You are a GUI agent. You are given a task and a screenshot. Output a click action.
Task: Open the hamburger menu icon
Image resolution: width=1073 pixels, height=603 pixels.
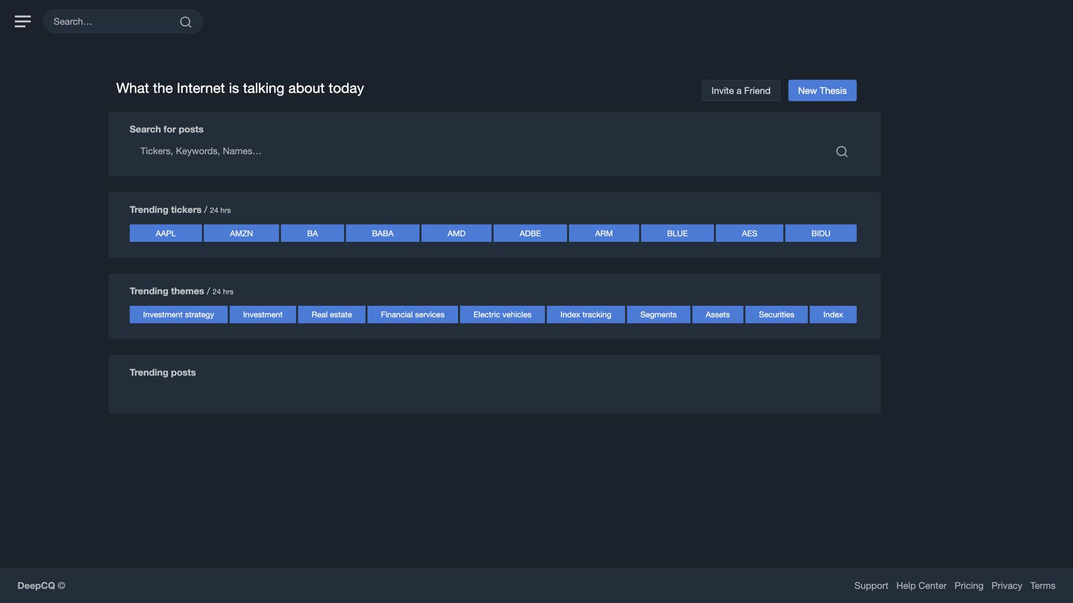[x=22, y=21]
